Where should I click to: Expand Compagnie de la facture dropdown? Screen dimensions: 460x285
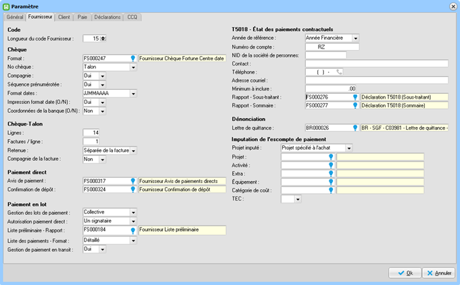click(102, 159)
